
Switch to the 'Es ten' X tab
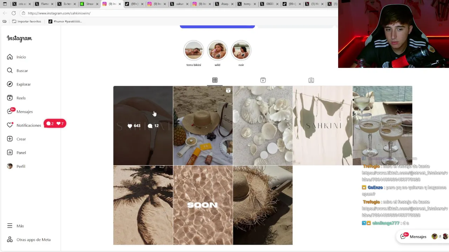(x=65, y=4)
